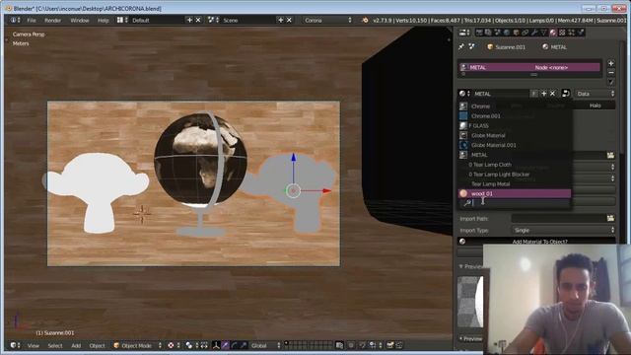Select the highlighted wood 01 material

515,193
